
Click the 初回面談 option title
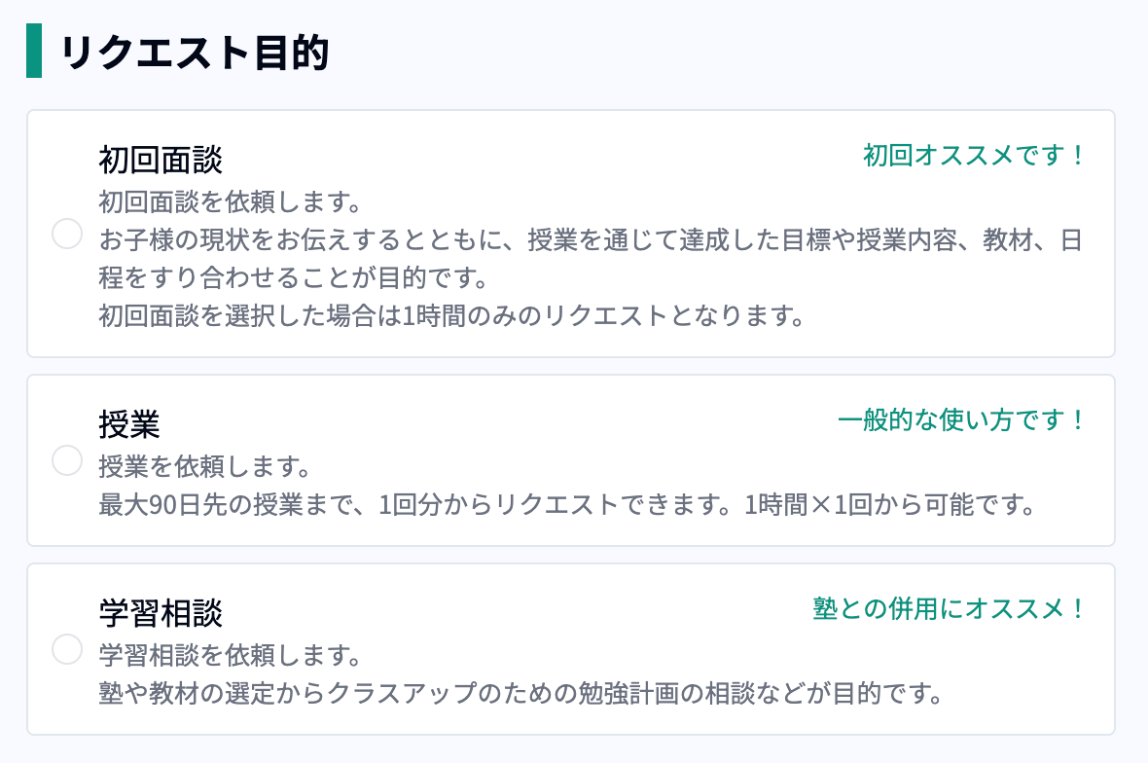(x=161, y=160)
